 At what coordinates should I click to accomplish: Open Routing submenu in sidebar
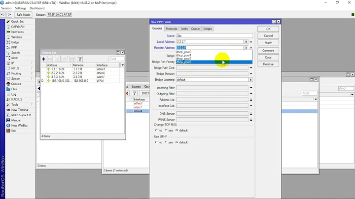click(x=16, y=73)
